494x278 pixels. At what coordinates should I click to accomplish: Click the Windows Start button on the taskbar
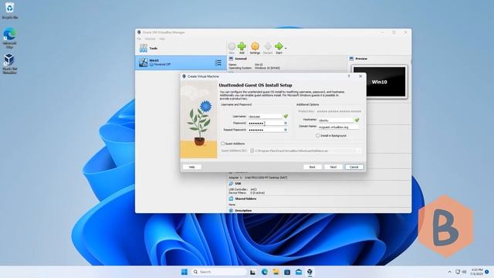pos(184,272)
